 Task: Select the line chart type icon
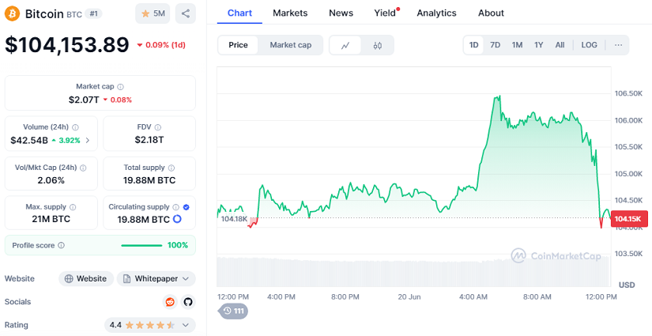point(345,45)
